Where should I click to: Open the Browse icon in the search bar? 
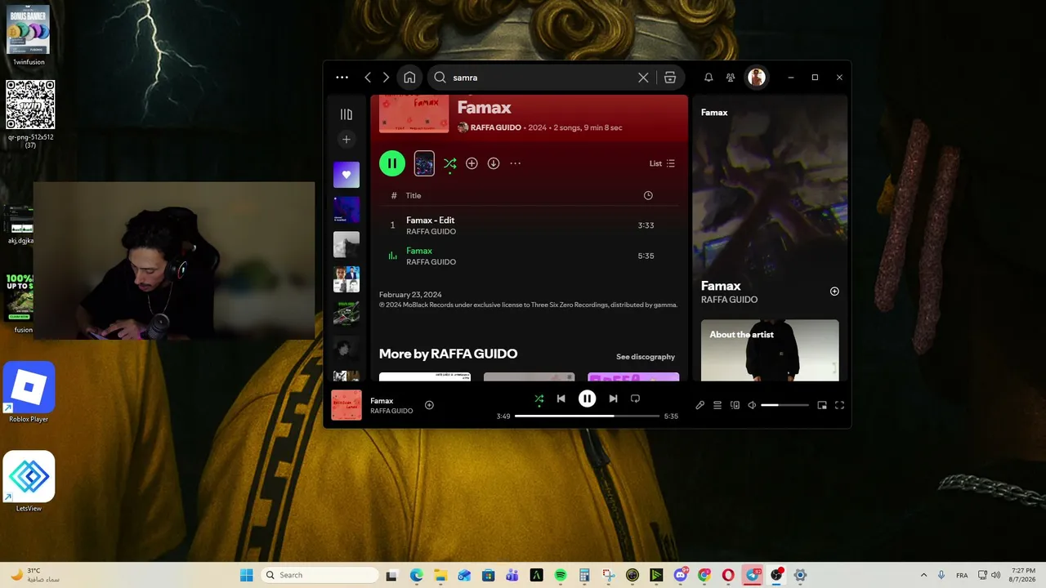click(x=670, y=78)
